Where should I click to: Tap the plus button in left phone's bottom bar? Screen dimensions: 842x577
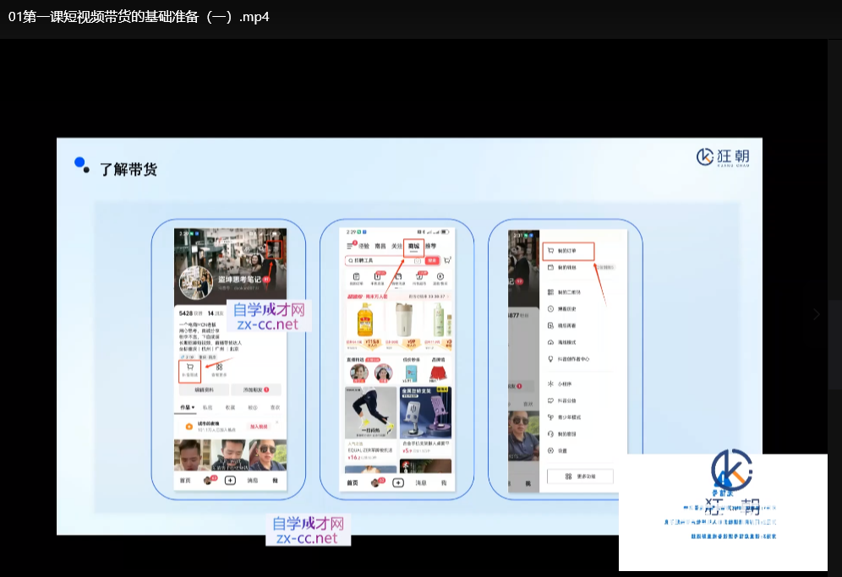(229, 481)
